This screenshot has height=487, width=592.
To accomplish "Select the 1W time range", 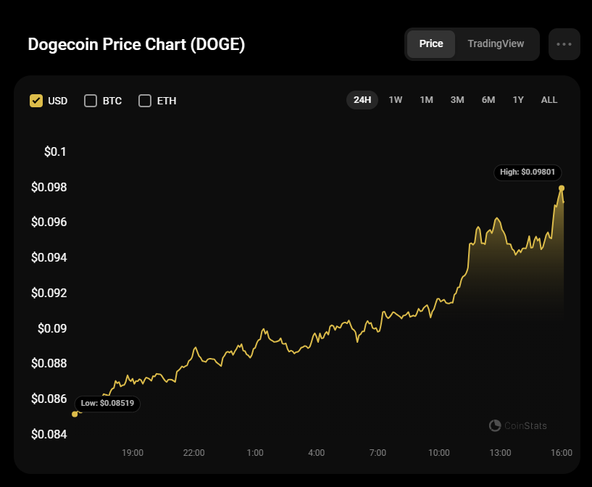I will [x=396, y=100].
